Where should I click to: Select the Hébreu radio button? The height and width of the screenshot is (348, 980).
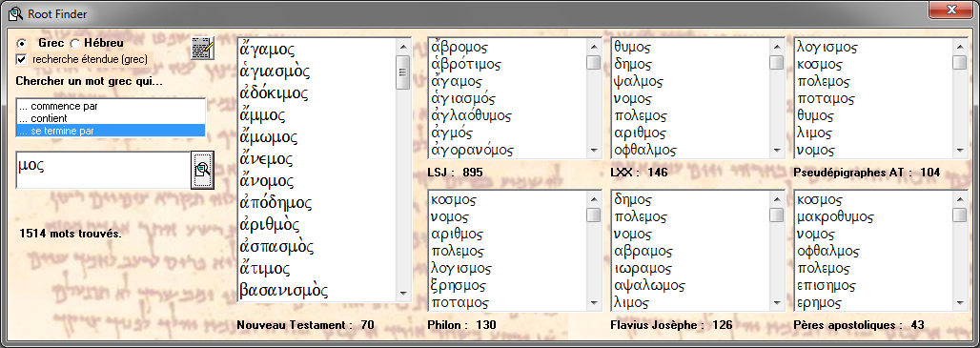(74, 44)
